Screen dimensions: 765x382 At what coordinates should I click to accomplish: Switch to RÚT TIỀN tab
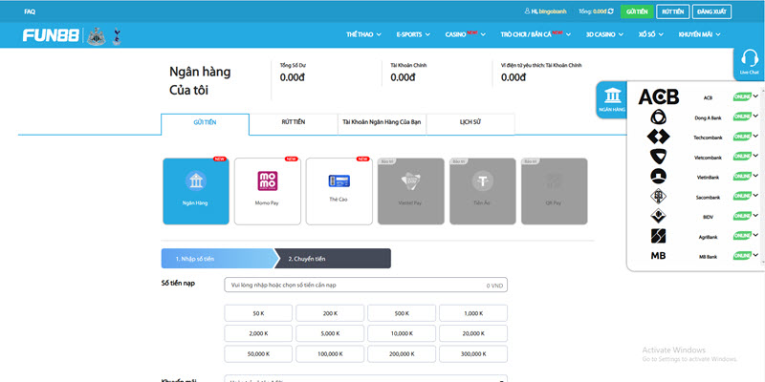[294, 124]
